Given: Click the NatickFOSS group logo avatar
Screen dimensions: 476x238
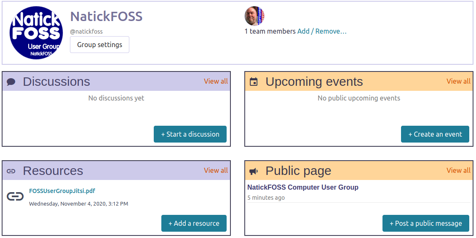Looking at the screenshot, I should 36,33.
